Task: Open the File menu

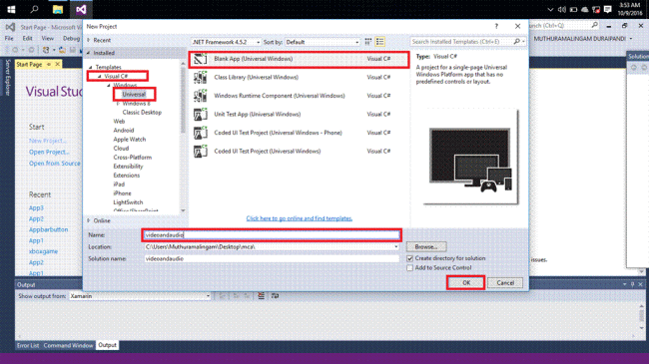Action: tap(9, 38)
